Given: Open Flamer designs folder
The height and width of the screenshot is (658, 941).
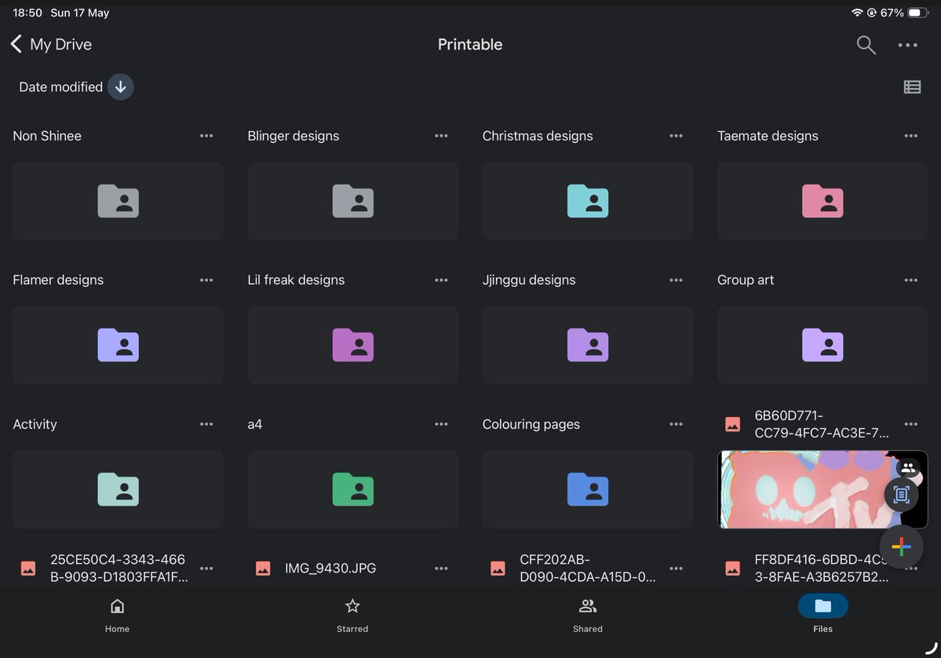Looking at the screenshot, I should (x=119, y=345).
